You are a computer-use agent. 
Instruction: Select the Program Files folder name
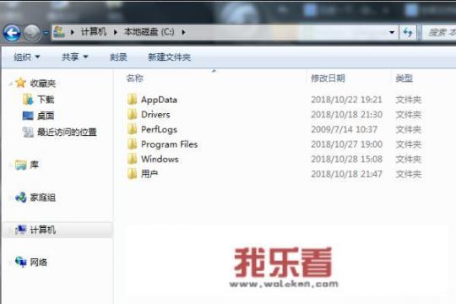click(x=169, y=144)
